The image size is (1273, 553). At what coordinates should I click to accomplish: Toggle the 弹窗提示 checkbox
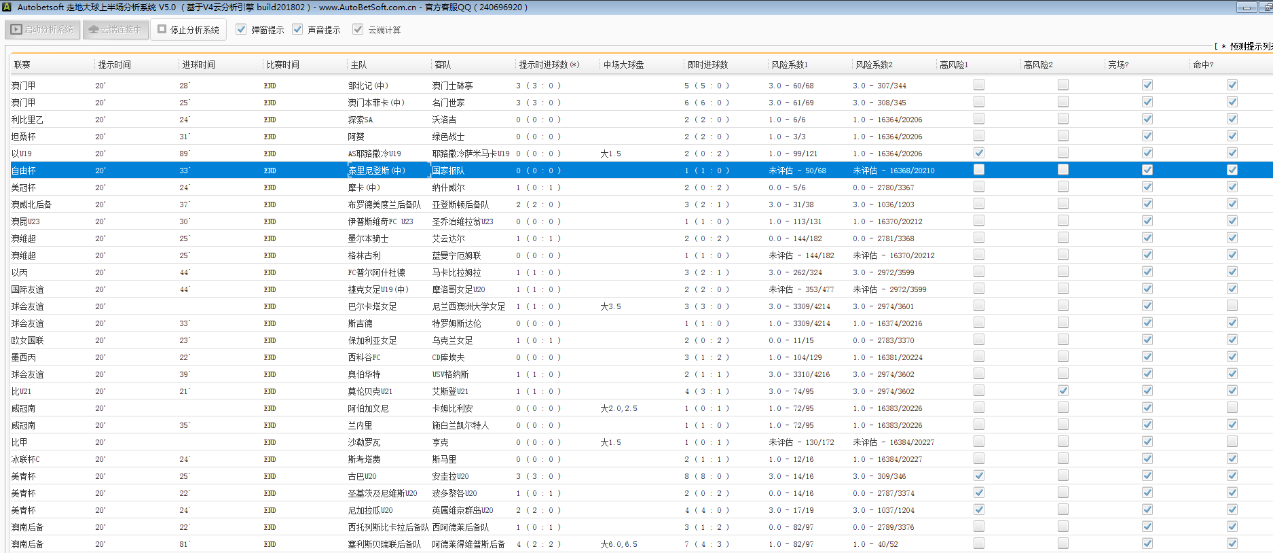point(241,29)
